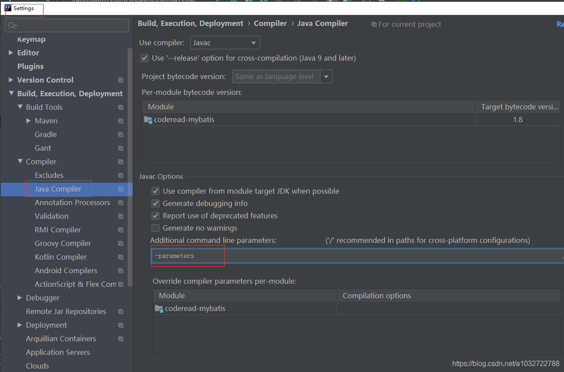Select Plugins in settings tree

[30, 66]
